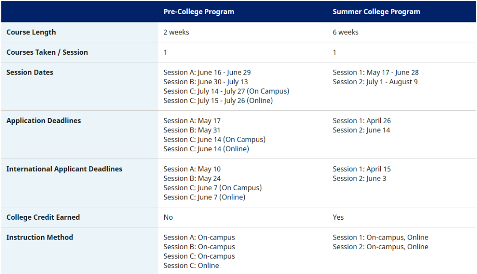Click the Instruction Method row label
The height and width of the screenshot is (274, 477).
(40, 237)
